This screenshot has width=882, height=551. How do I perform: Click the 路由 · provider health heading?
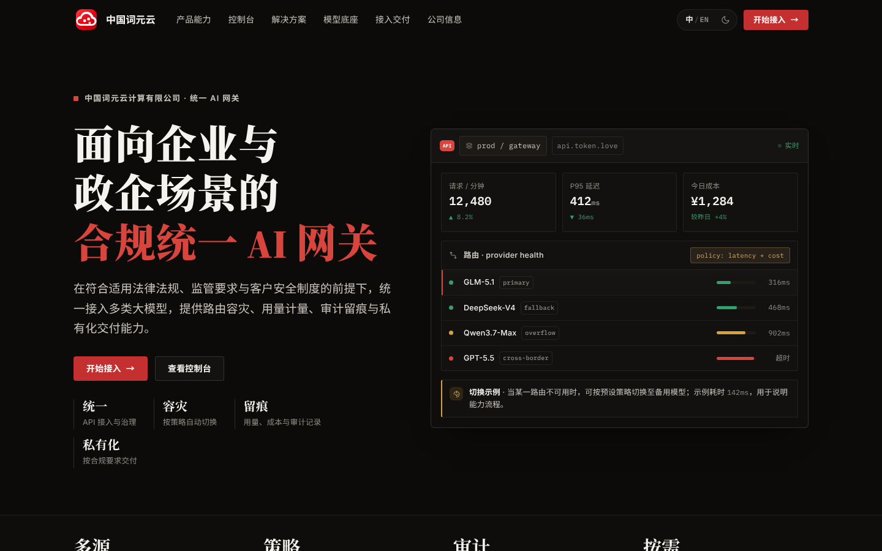(x=503, y=255)
